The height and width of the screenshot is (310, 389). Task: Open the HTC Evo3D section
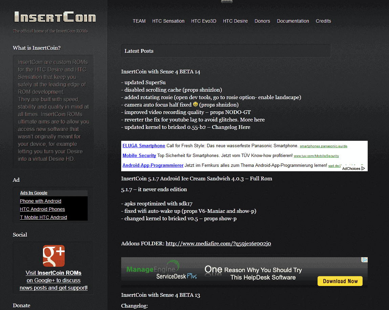204,21
